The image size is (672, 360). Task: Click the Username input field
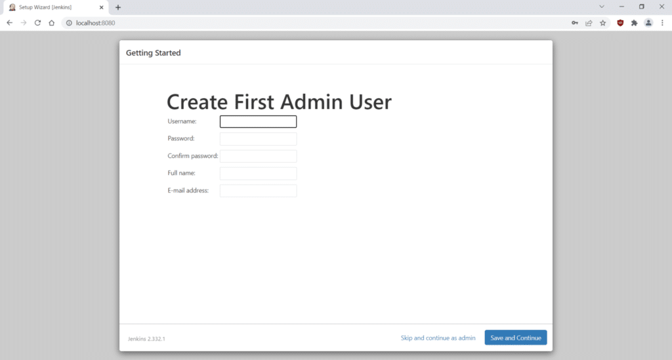point(258,121)
